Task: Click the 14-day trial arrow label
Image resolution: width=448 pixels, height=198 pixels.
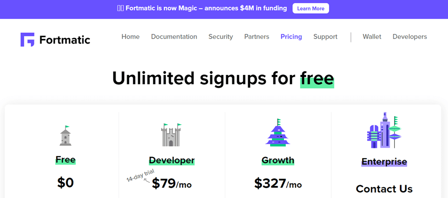Action: click(141, 175)
